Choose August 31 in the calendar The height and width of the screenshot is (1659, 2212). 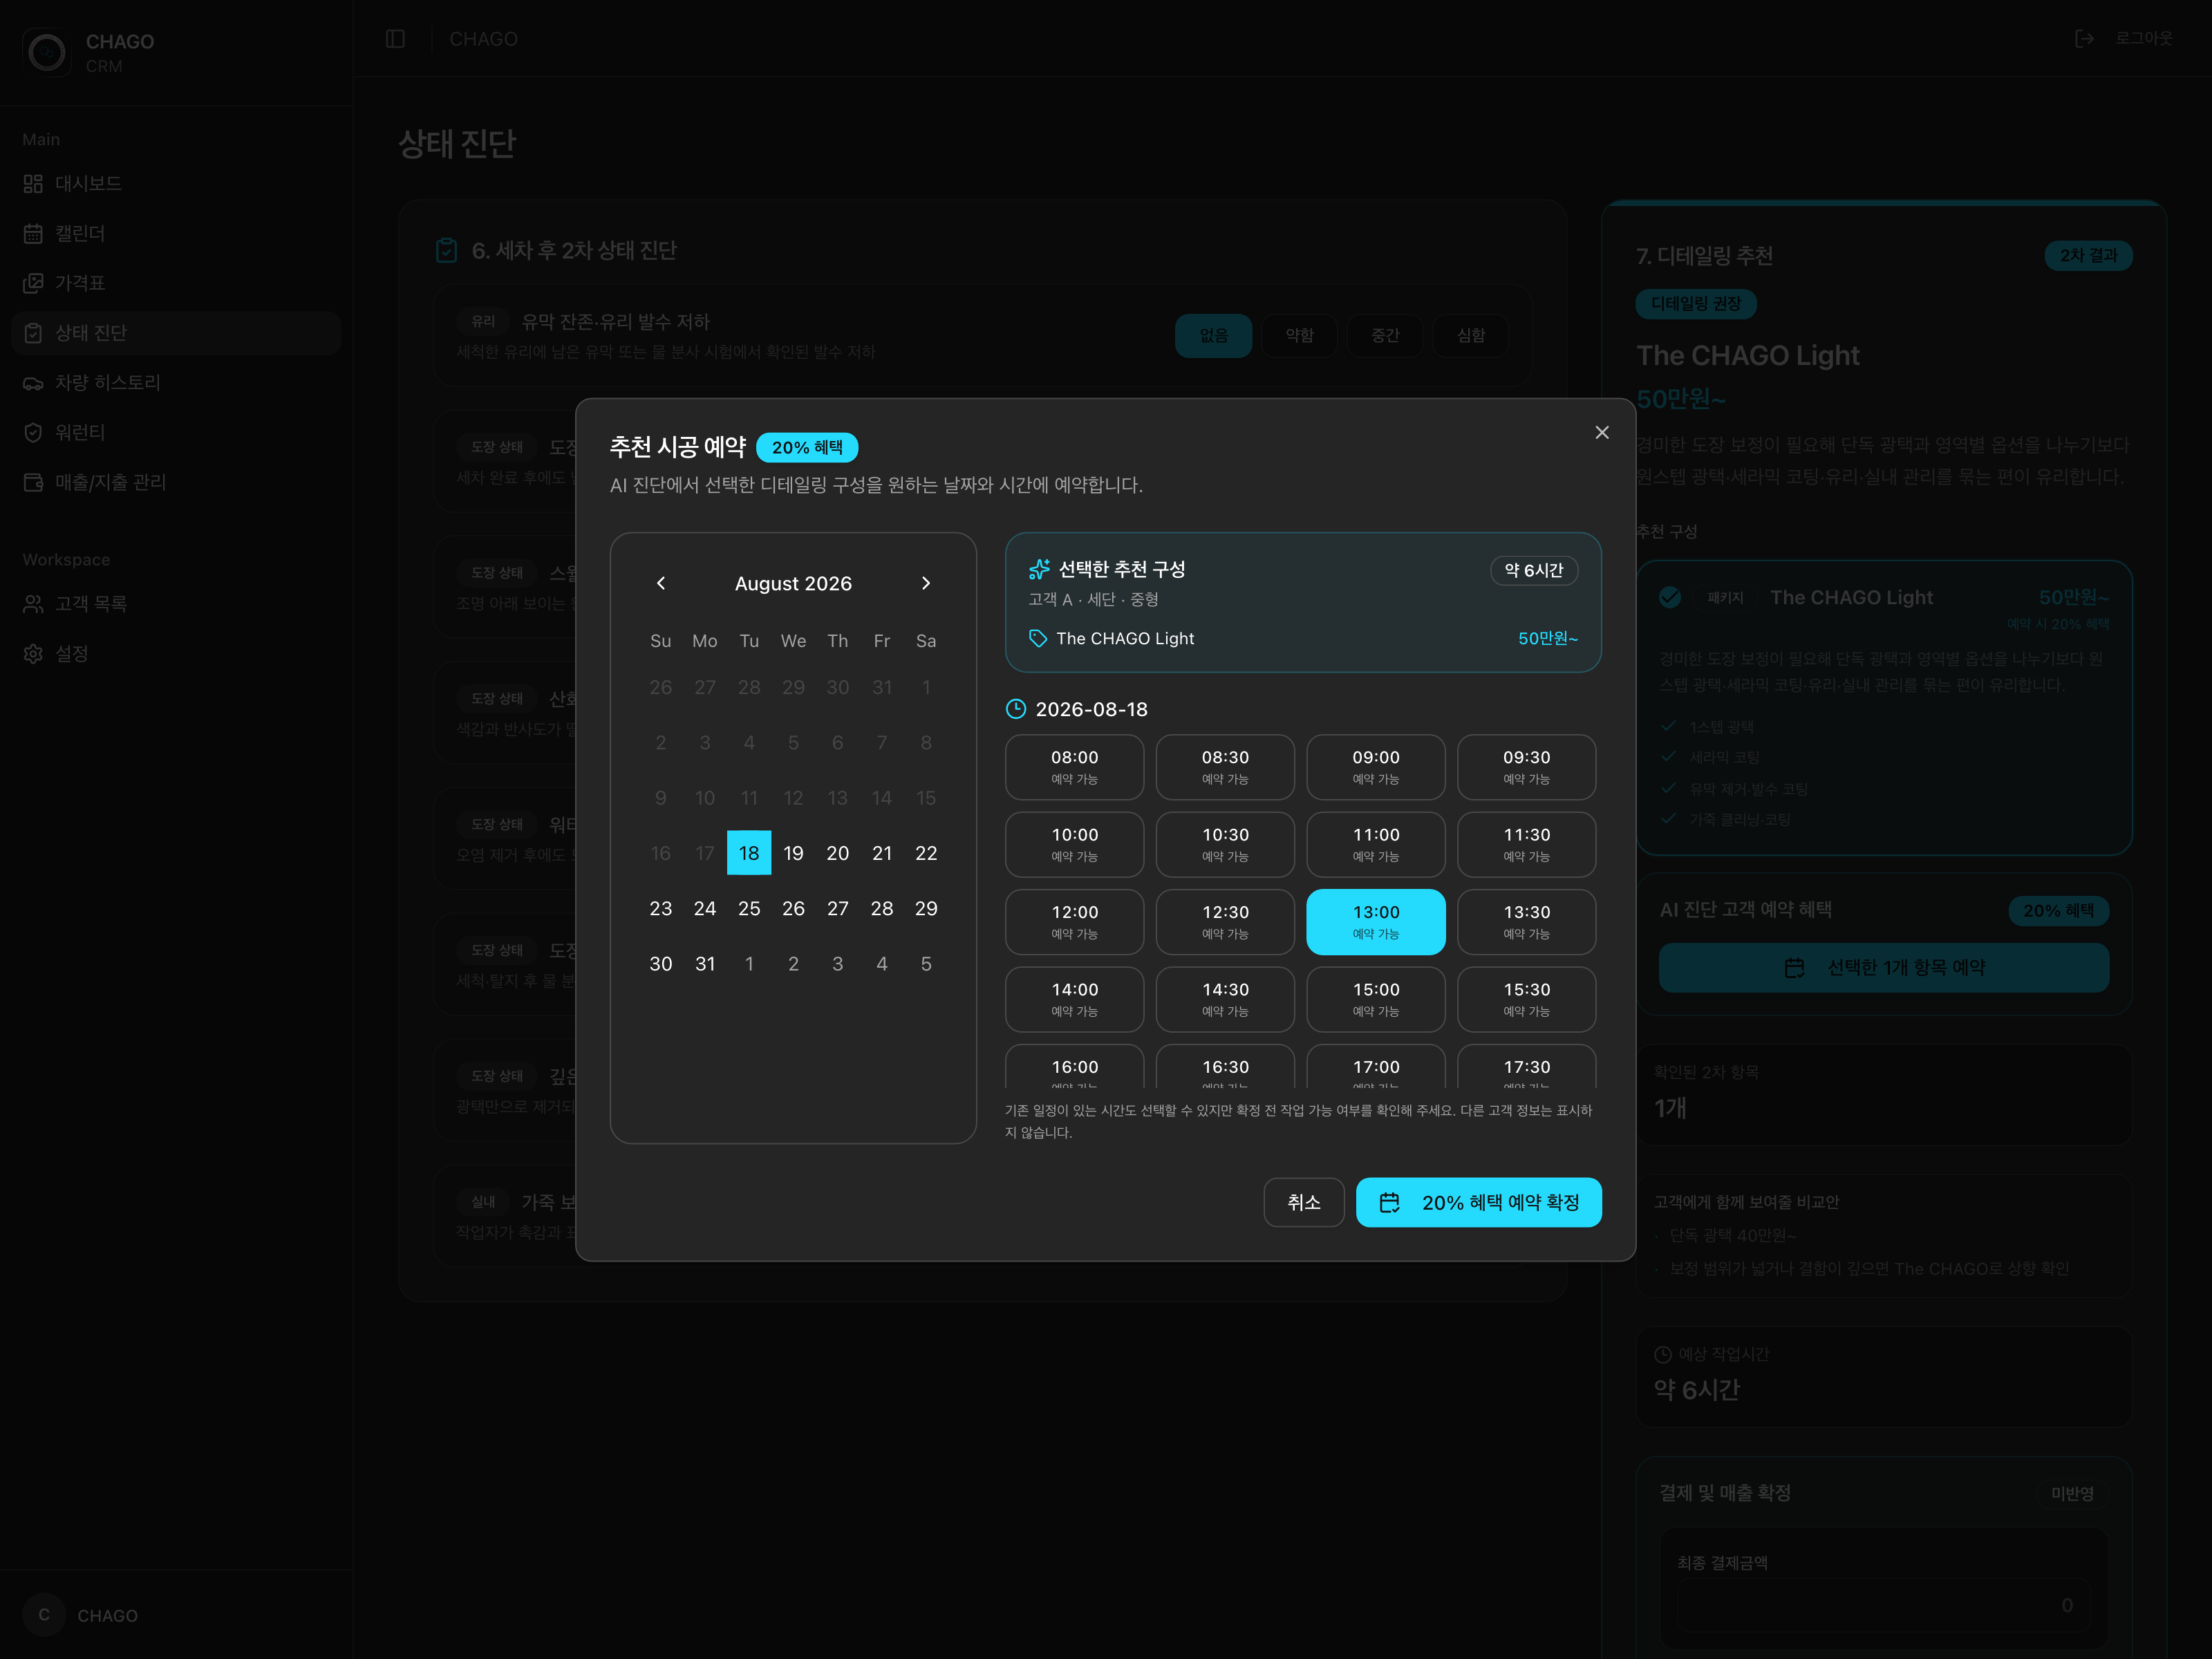705,964
